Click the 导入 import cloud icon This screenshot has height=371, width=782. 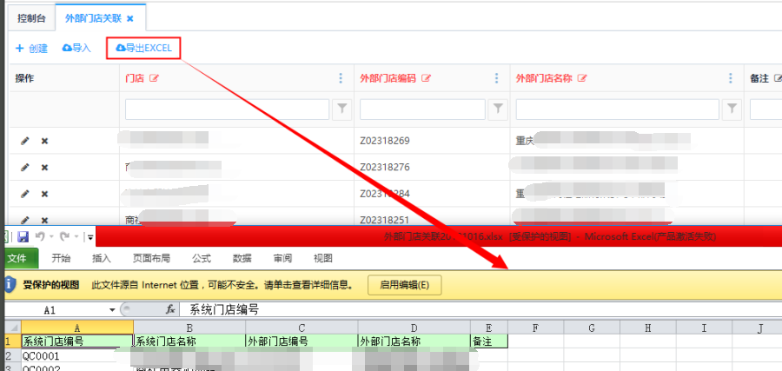68,49
